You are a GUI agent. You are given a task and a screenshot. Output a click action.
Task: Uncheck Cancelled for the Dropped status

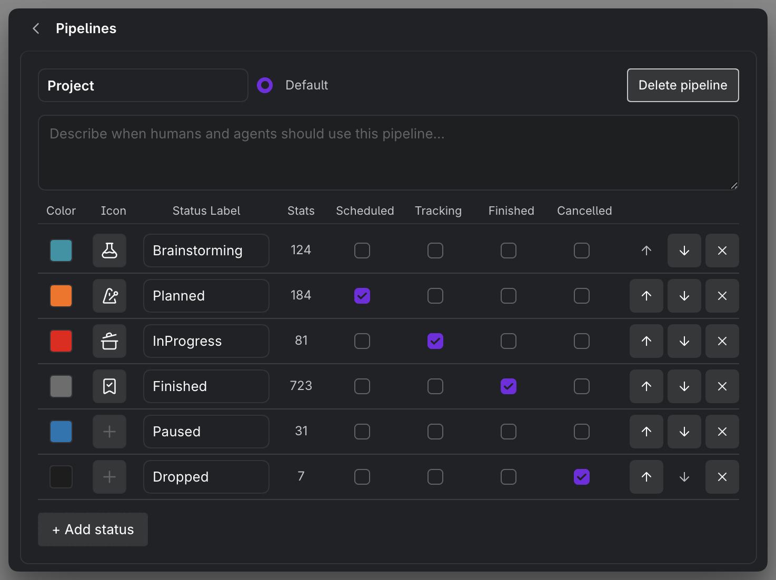pyautogui.click(x=582, y=477)
